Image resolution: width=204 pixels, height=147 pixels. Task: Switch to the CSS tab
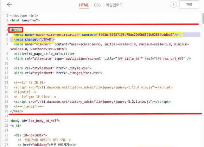(97, 5)
